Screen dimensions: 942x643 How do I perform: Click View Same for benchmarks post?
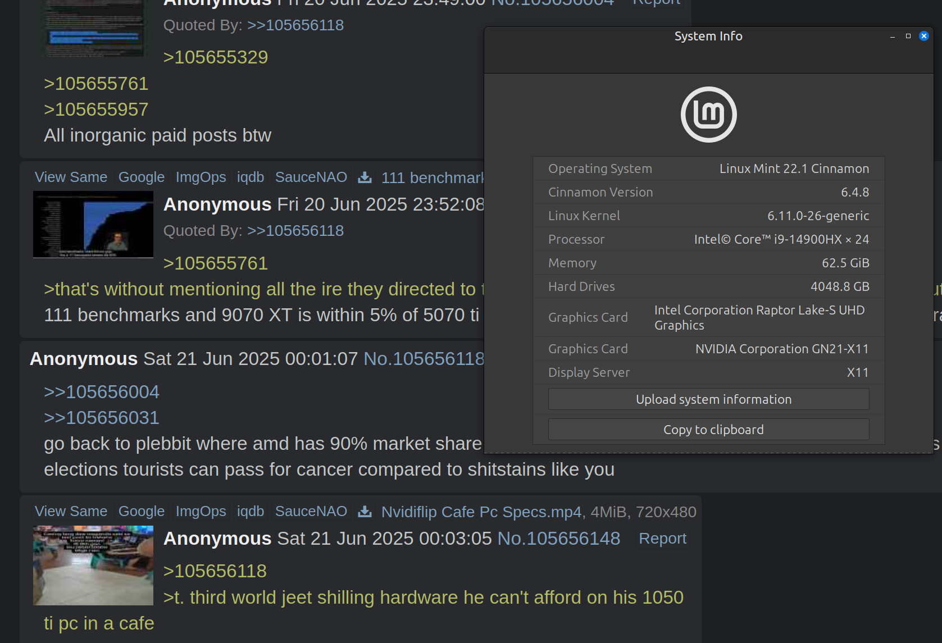click(x=71, y=177)
